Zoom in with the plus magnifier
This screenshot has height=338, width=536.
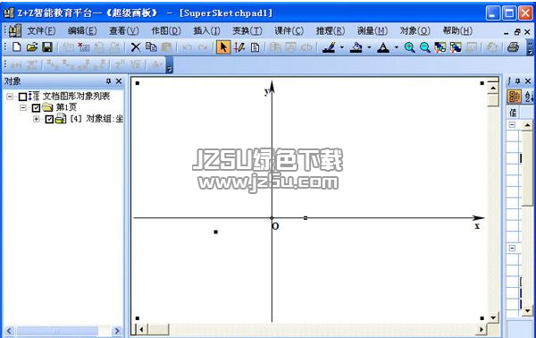click(409, 46)
